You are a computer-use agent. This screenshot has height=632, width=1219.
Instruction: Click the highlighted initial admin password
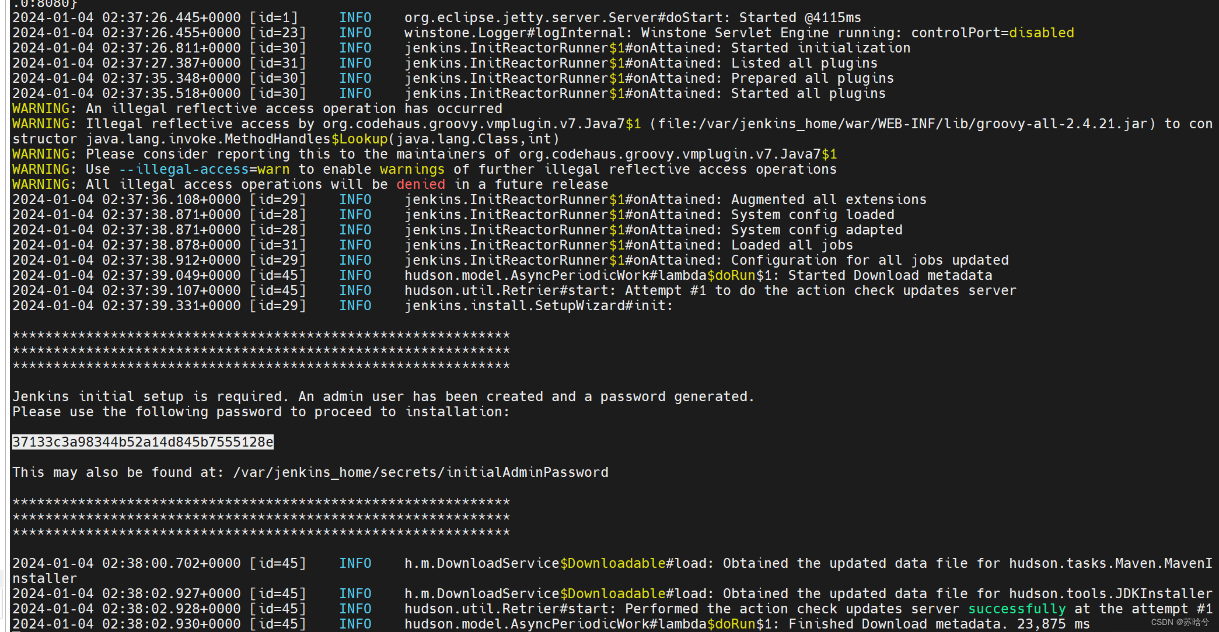point(142,442)
